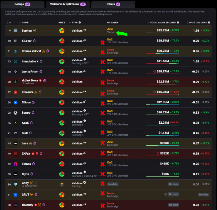Viewport: 217px width, 210px height.
Task: Click the Sorare project logo
Action: pos(15,112)
